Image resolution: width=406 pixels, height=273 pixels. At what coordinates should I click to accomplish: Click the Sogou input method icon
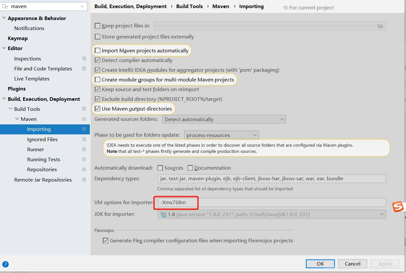pyautogui.click(x=398, y=206)
